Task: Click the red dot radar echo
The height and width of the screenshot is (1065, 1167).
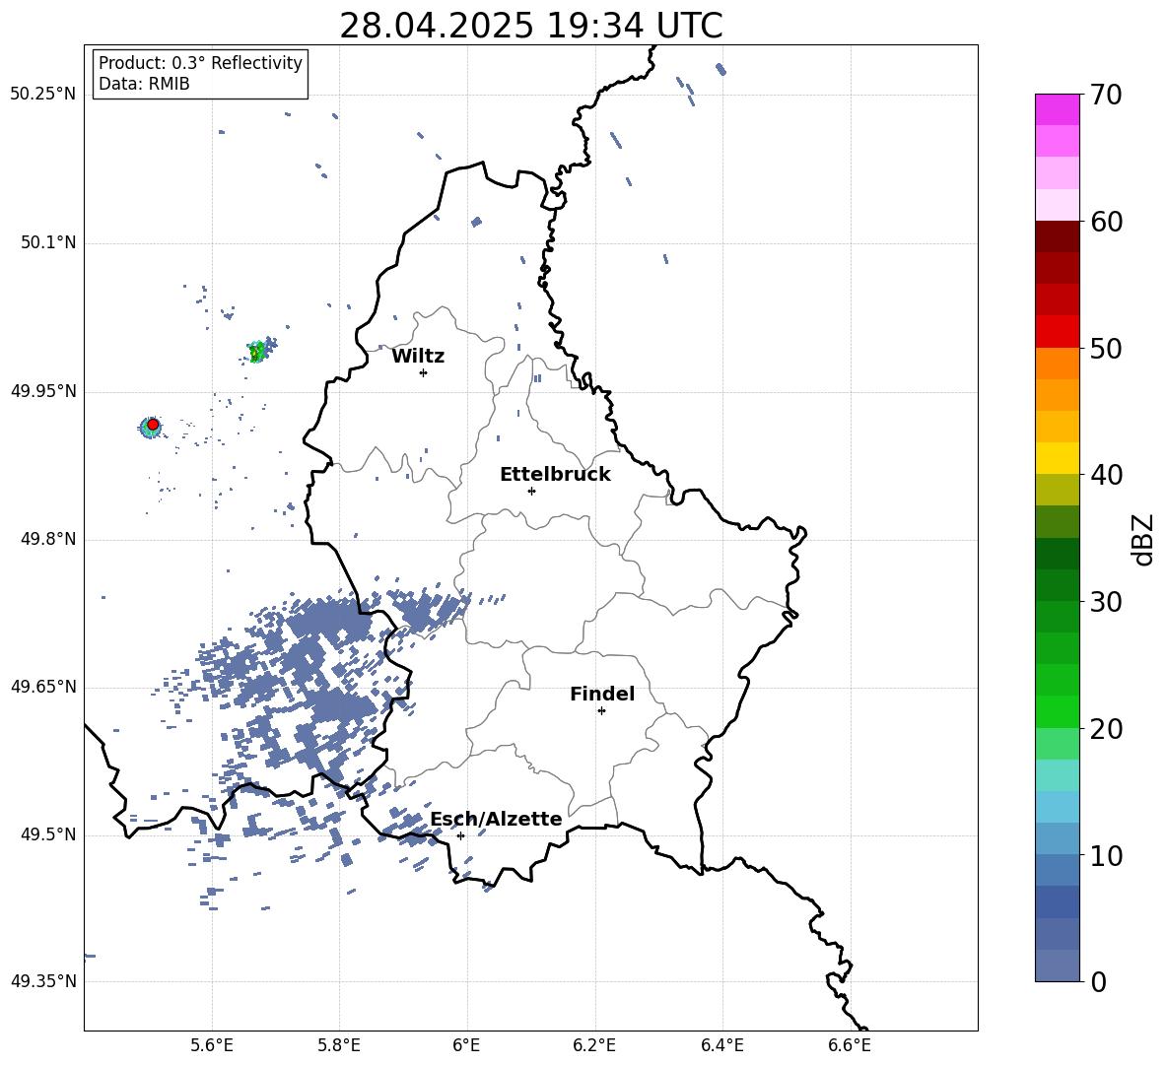Action: [x=153, y=425]
